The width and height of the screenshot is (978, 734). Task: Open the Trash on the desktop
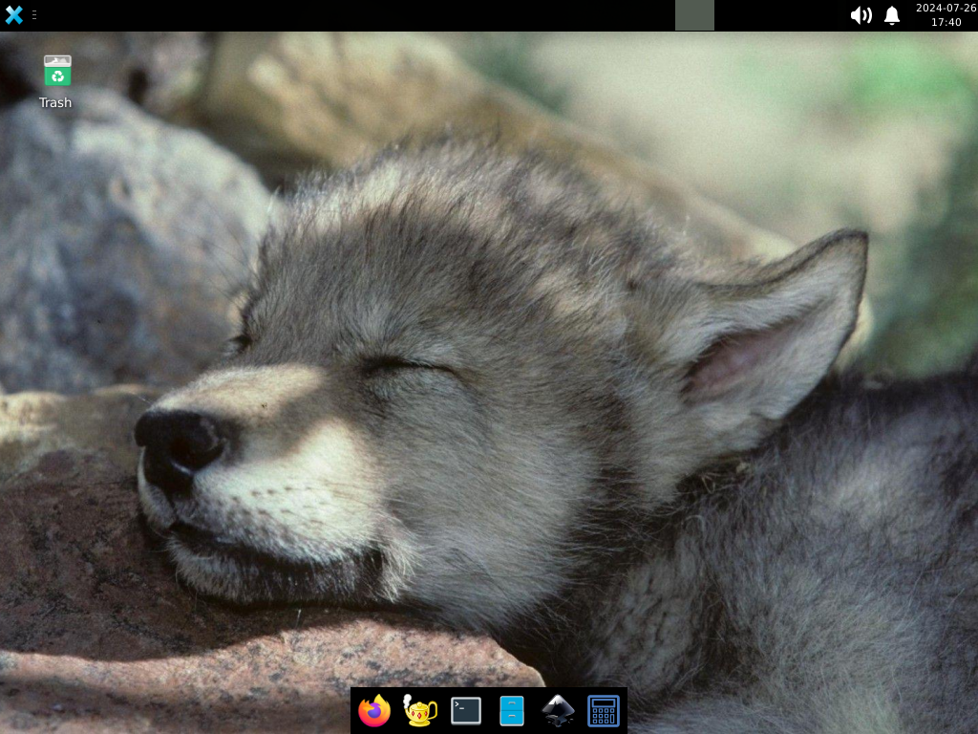click(55, 72)
